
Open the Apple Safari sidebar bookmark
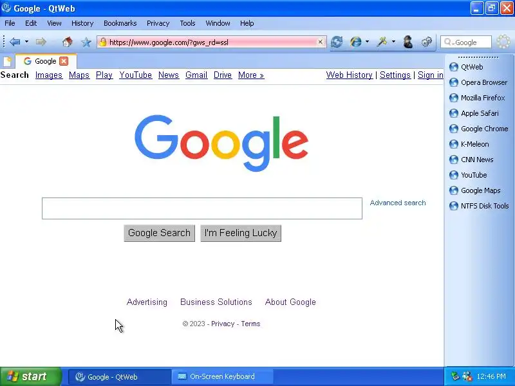point(474,113)
